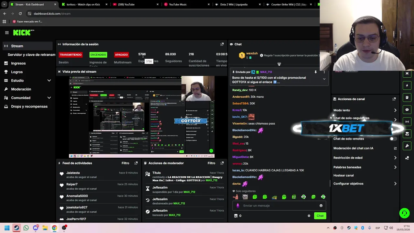Open the browser tab list dropdown

(x=4, y=5)
